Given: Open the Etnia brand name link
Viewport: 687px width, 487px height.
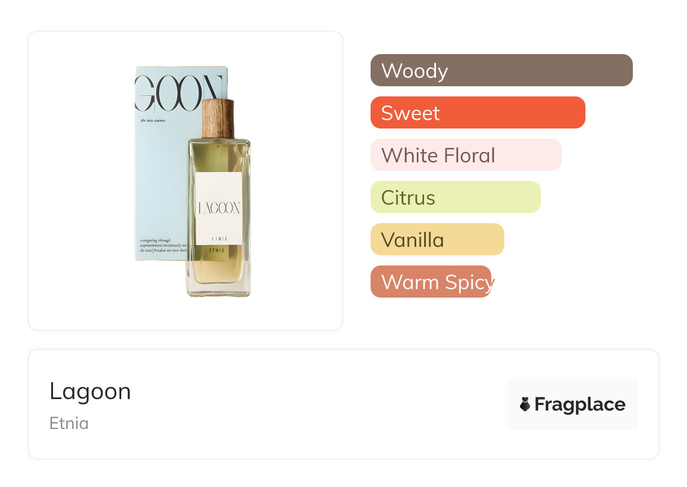Looking at the screenshot, I should (x=69, y=423).
